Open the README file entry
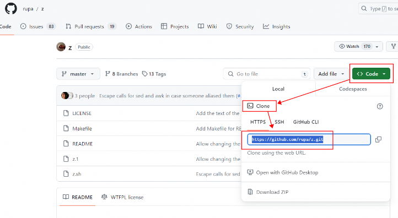The height and width of the screenshot is (218, 398). click(83, 144)
